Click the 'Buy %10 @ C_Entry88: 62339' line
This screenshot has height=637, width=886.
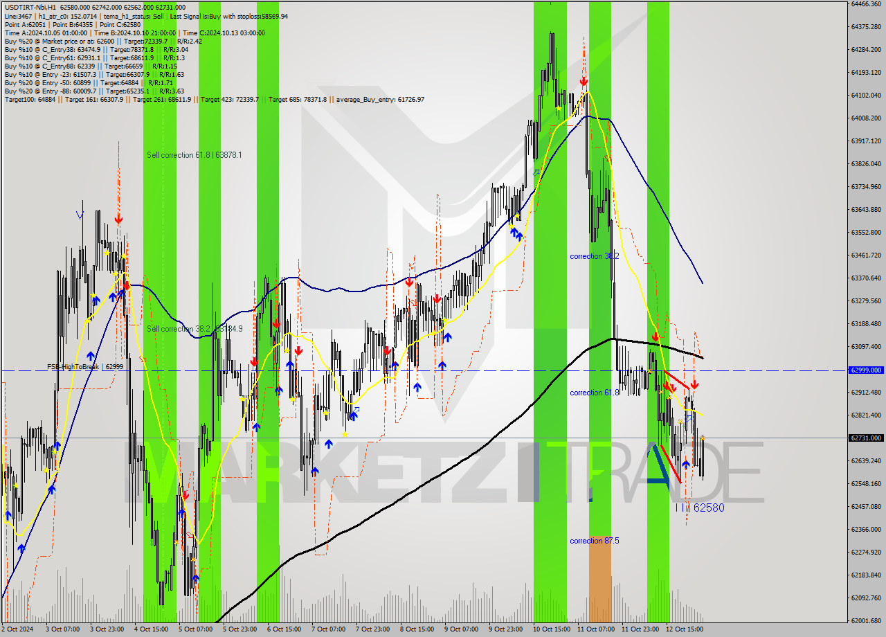89,66
